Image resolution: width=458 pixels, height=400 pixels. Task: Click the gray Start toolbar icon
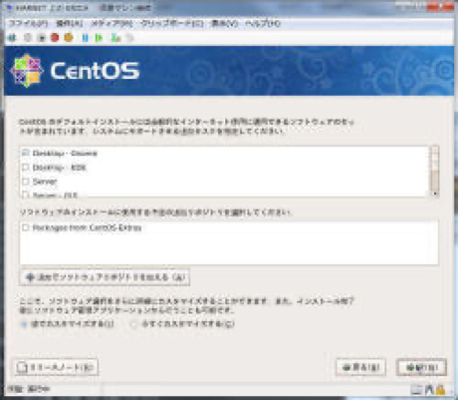pos(28,38)
